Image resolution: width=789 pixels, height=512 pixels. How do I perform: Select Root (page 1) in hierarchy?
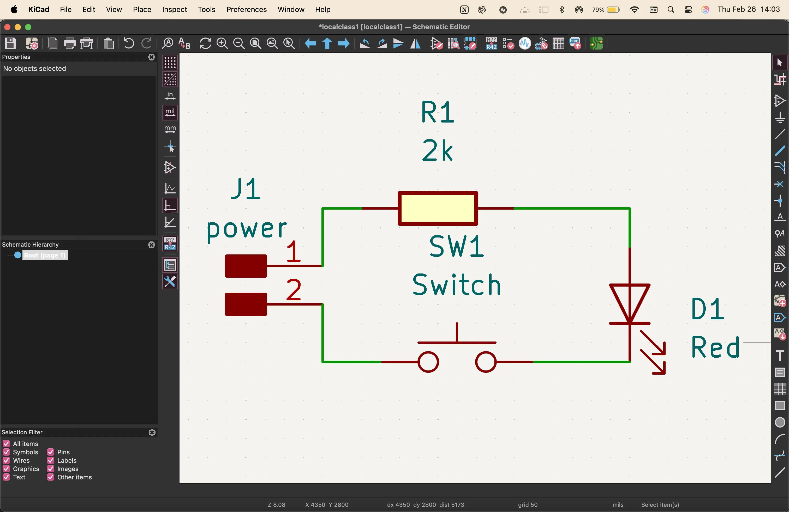point(45,255)
